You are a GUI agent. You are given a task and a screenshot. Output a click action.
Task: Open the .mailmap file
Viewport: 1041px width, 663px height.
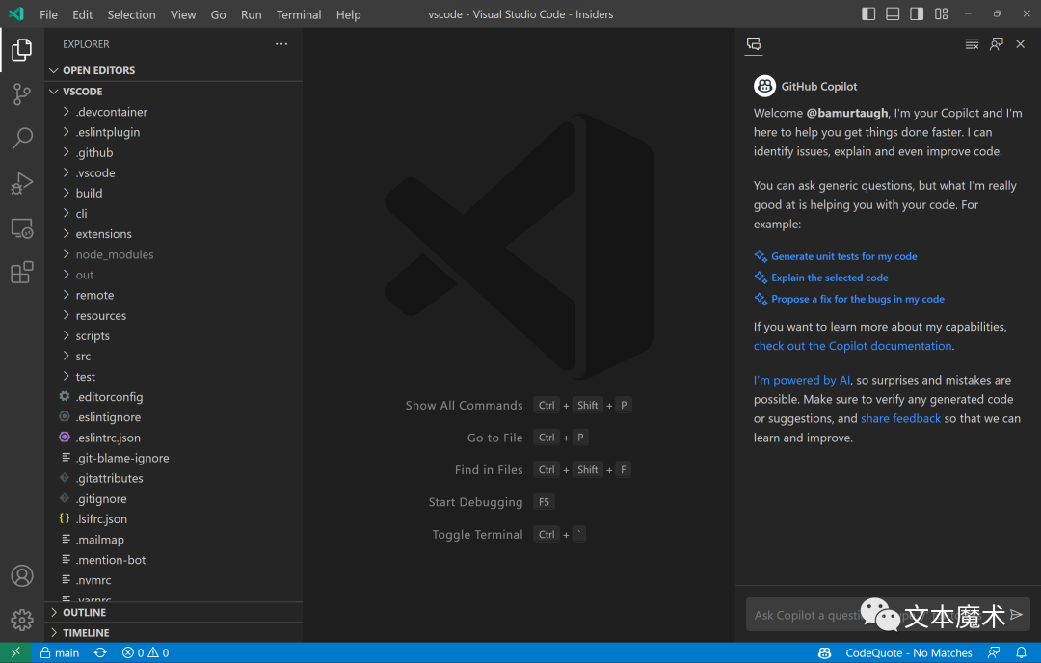coord(173,540)
